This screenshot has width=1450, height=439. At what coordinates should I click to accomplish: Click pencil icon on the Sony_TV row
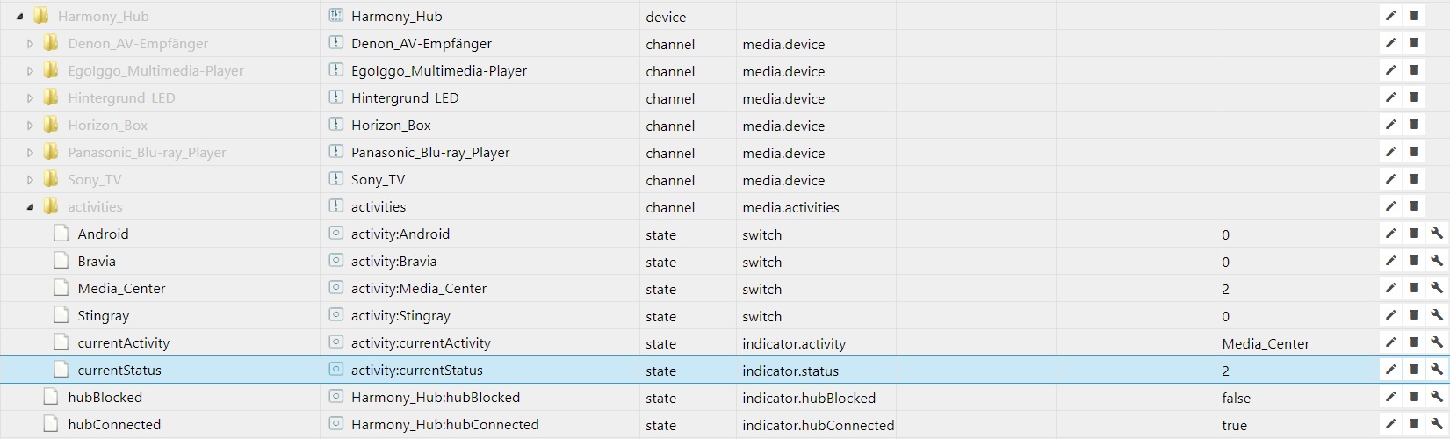1390,179
